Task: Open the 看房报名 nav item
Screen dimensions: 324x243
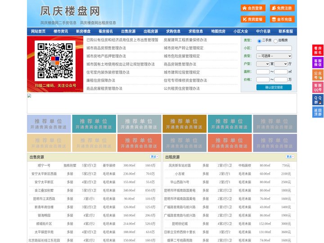Action: tap(106, 31)
